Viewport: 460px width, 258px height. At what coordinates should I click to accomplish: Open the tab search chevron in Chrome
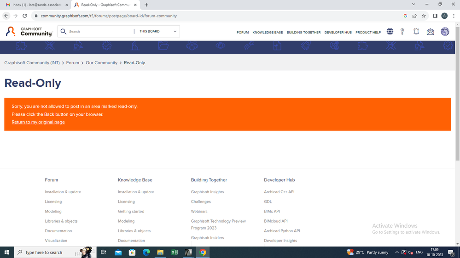coord(413,4)
